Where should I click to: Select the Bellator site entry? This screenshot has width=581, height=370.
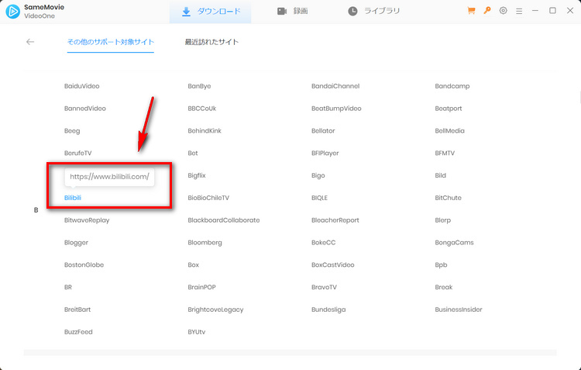(323, 130)
